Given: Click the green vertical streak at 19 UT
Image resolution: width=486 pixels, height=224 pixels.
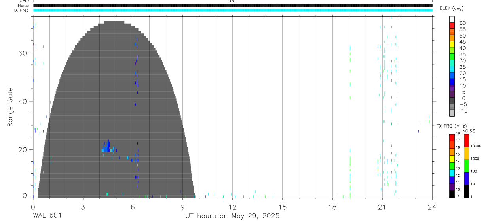Looking at the screenshot, I should coord(350,121).
